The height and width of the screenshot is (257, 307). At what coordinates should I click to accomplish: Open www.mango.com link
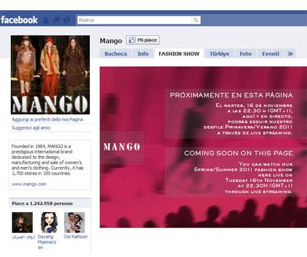[29, 184]
